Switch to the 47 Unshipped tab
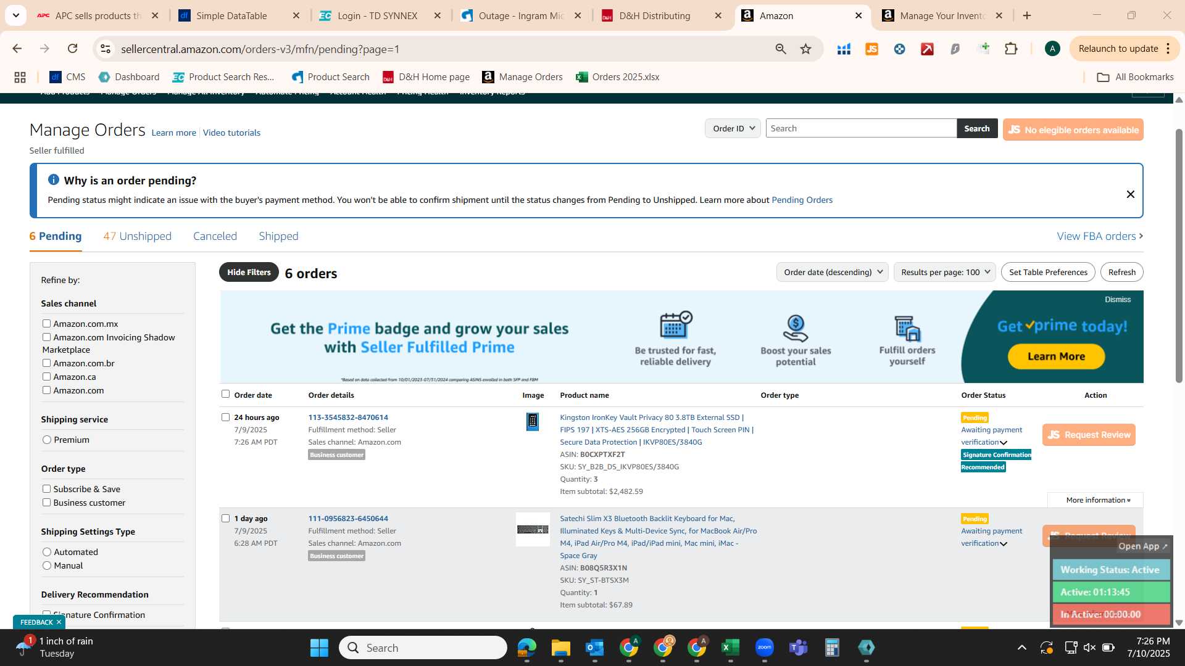The image size is (1185, 666). [137, 236]
